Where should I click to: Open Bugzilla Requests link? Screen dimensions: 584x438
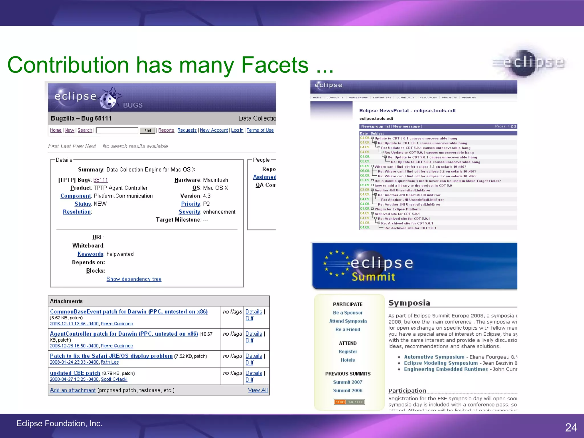coord(187,130)
